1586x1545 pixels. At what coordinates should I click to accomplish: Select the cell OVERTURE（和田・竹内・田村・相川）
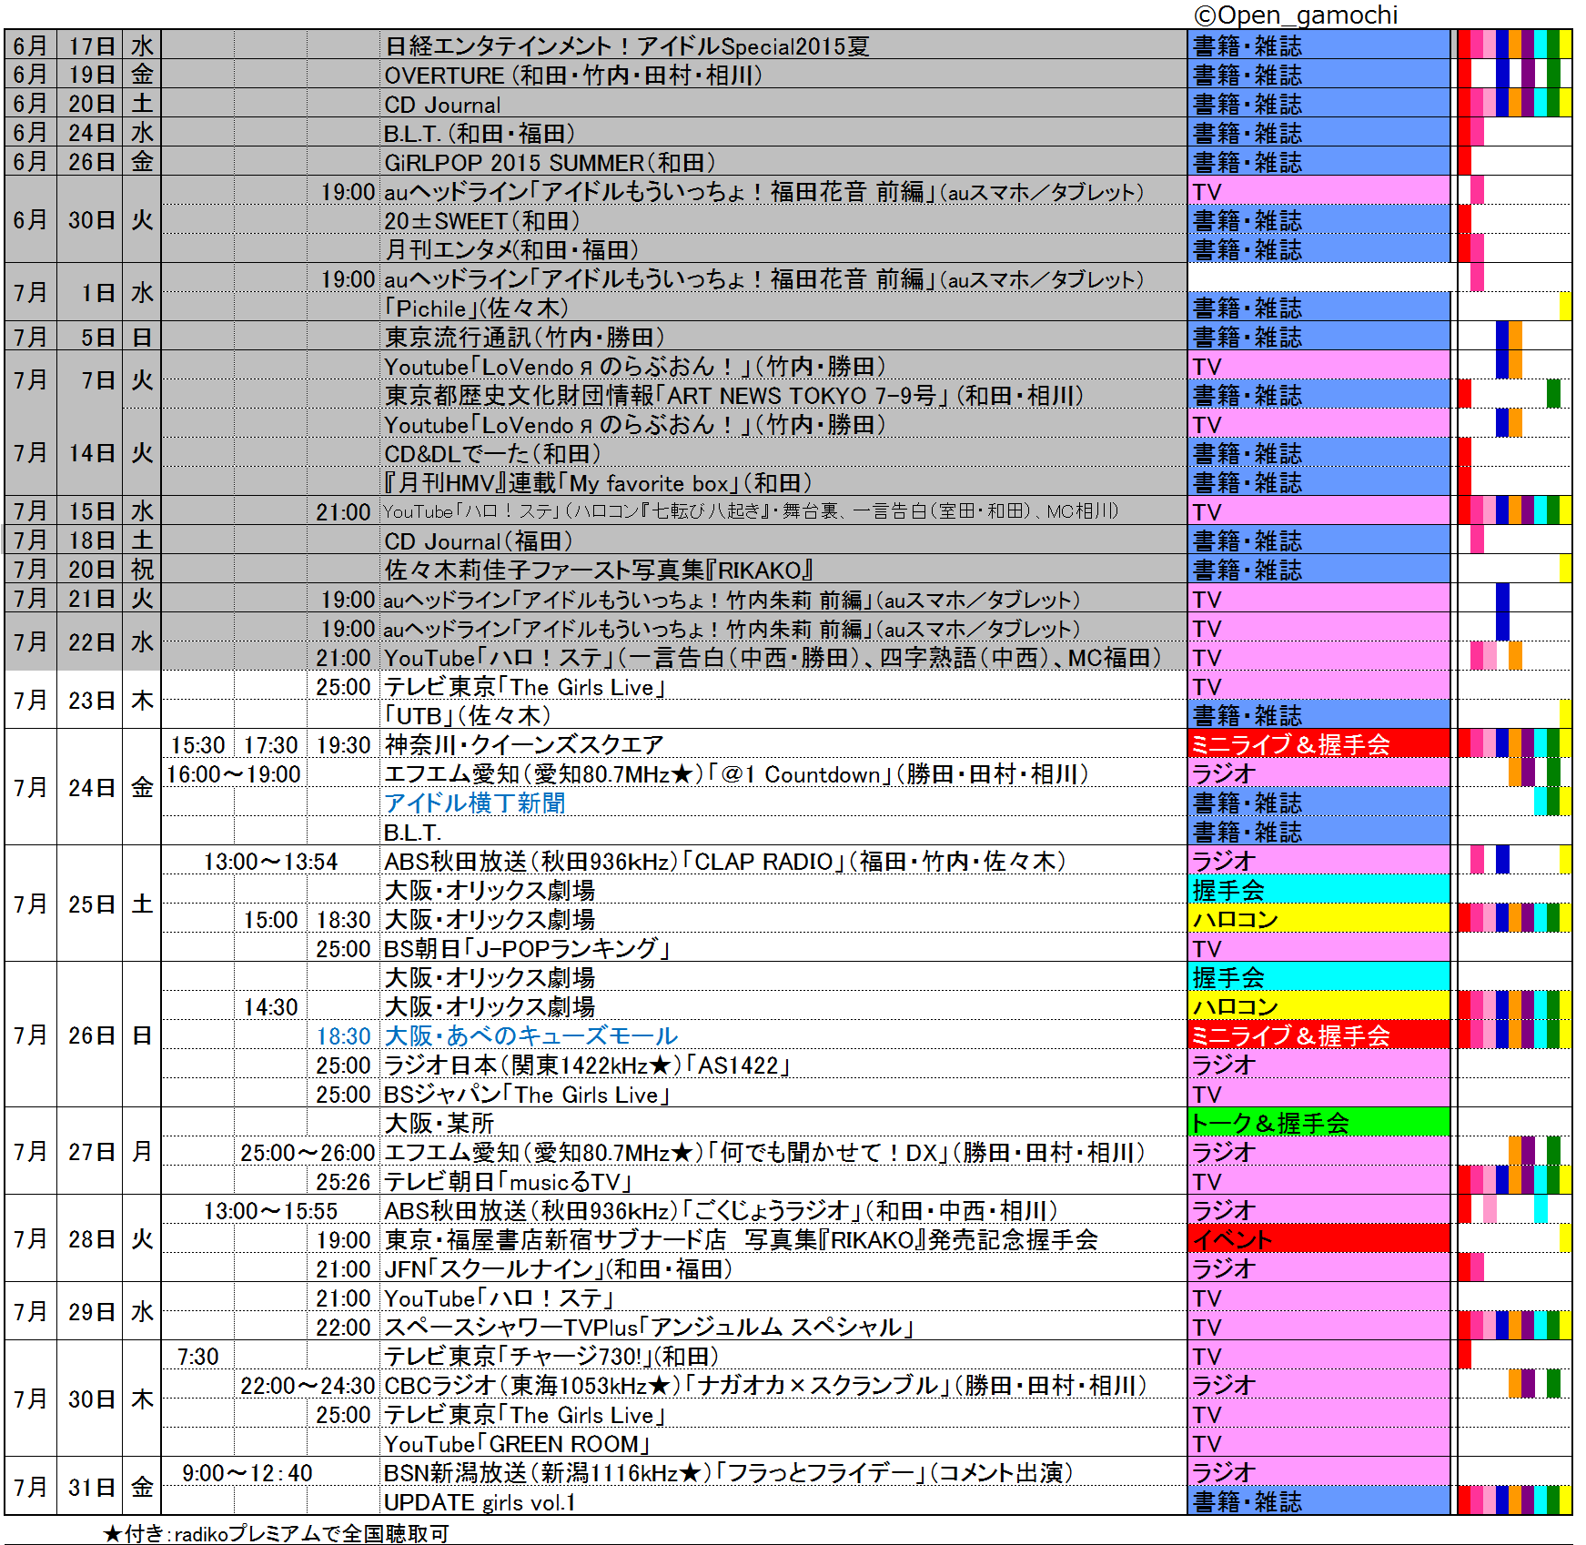click(783, 75)
